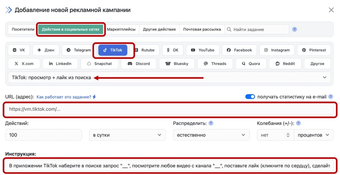Toggle e-mail statistics switch

[x=250, y=97]
